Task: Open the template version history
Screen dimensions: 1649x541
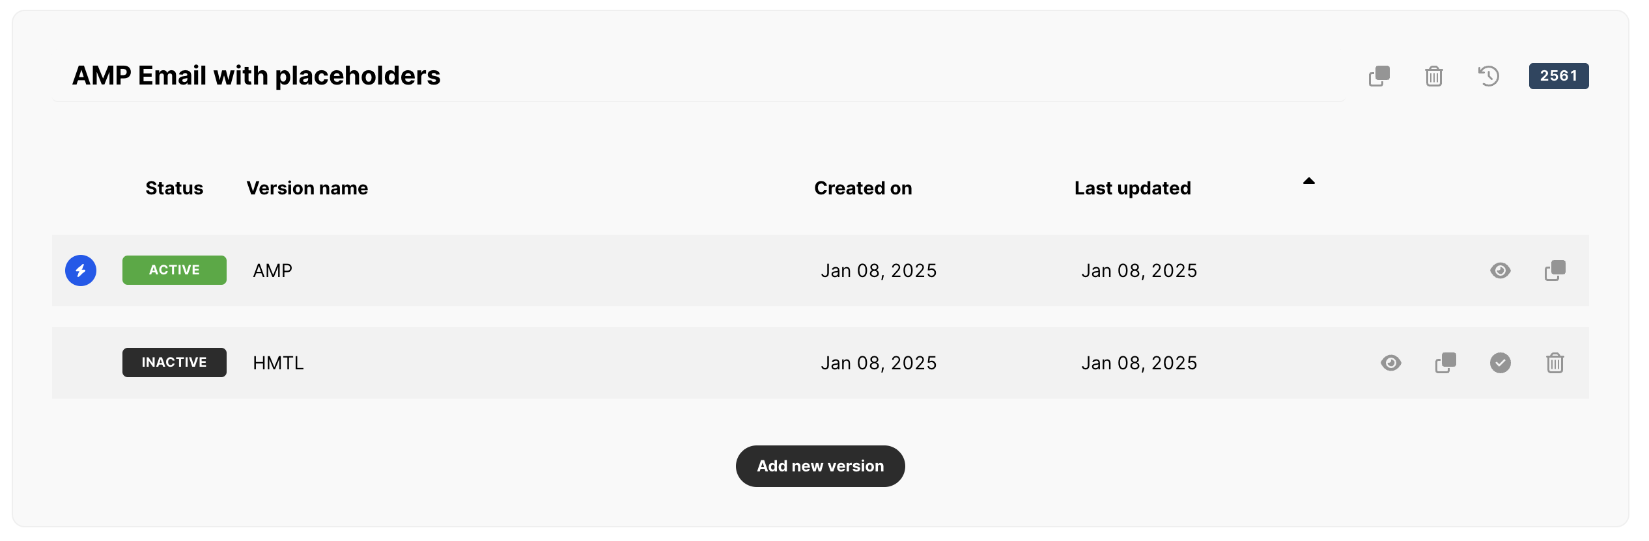Action: [1488, 76]
